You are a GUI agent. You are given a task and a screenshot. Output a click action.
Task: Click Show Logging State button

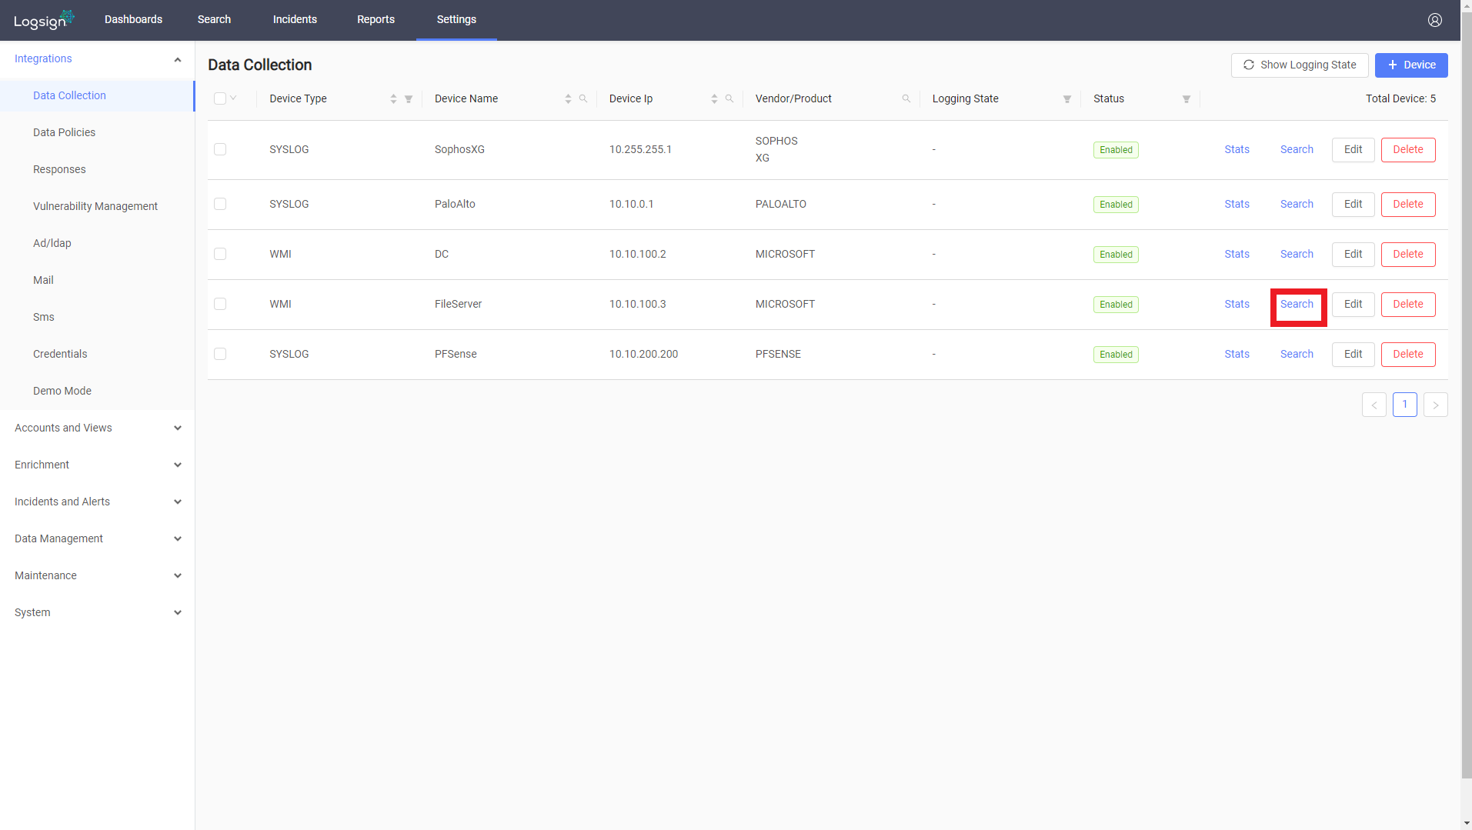(x=1300, y=65)
